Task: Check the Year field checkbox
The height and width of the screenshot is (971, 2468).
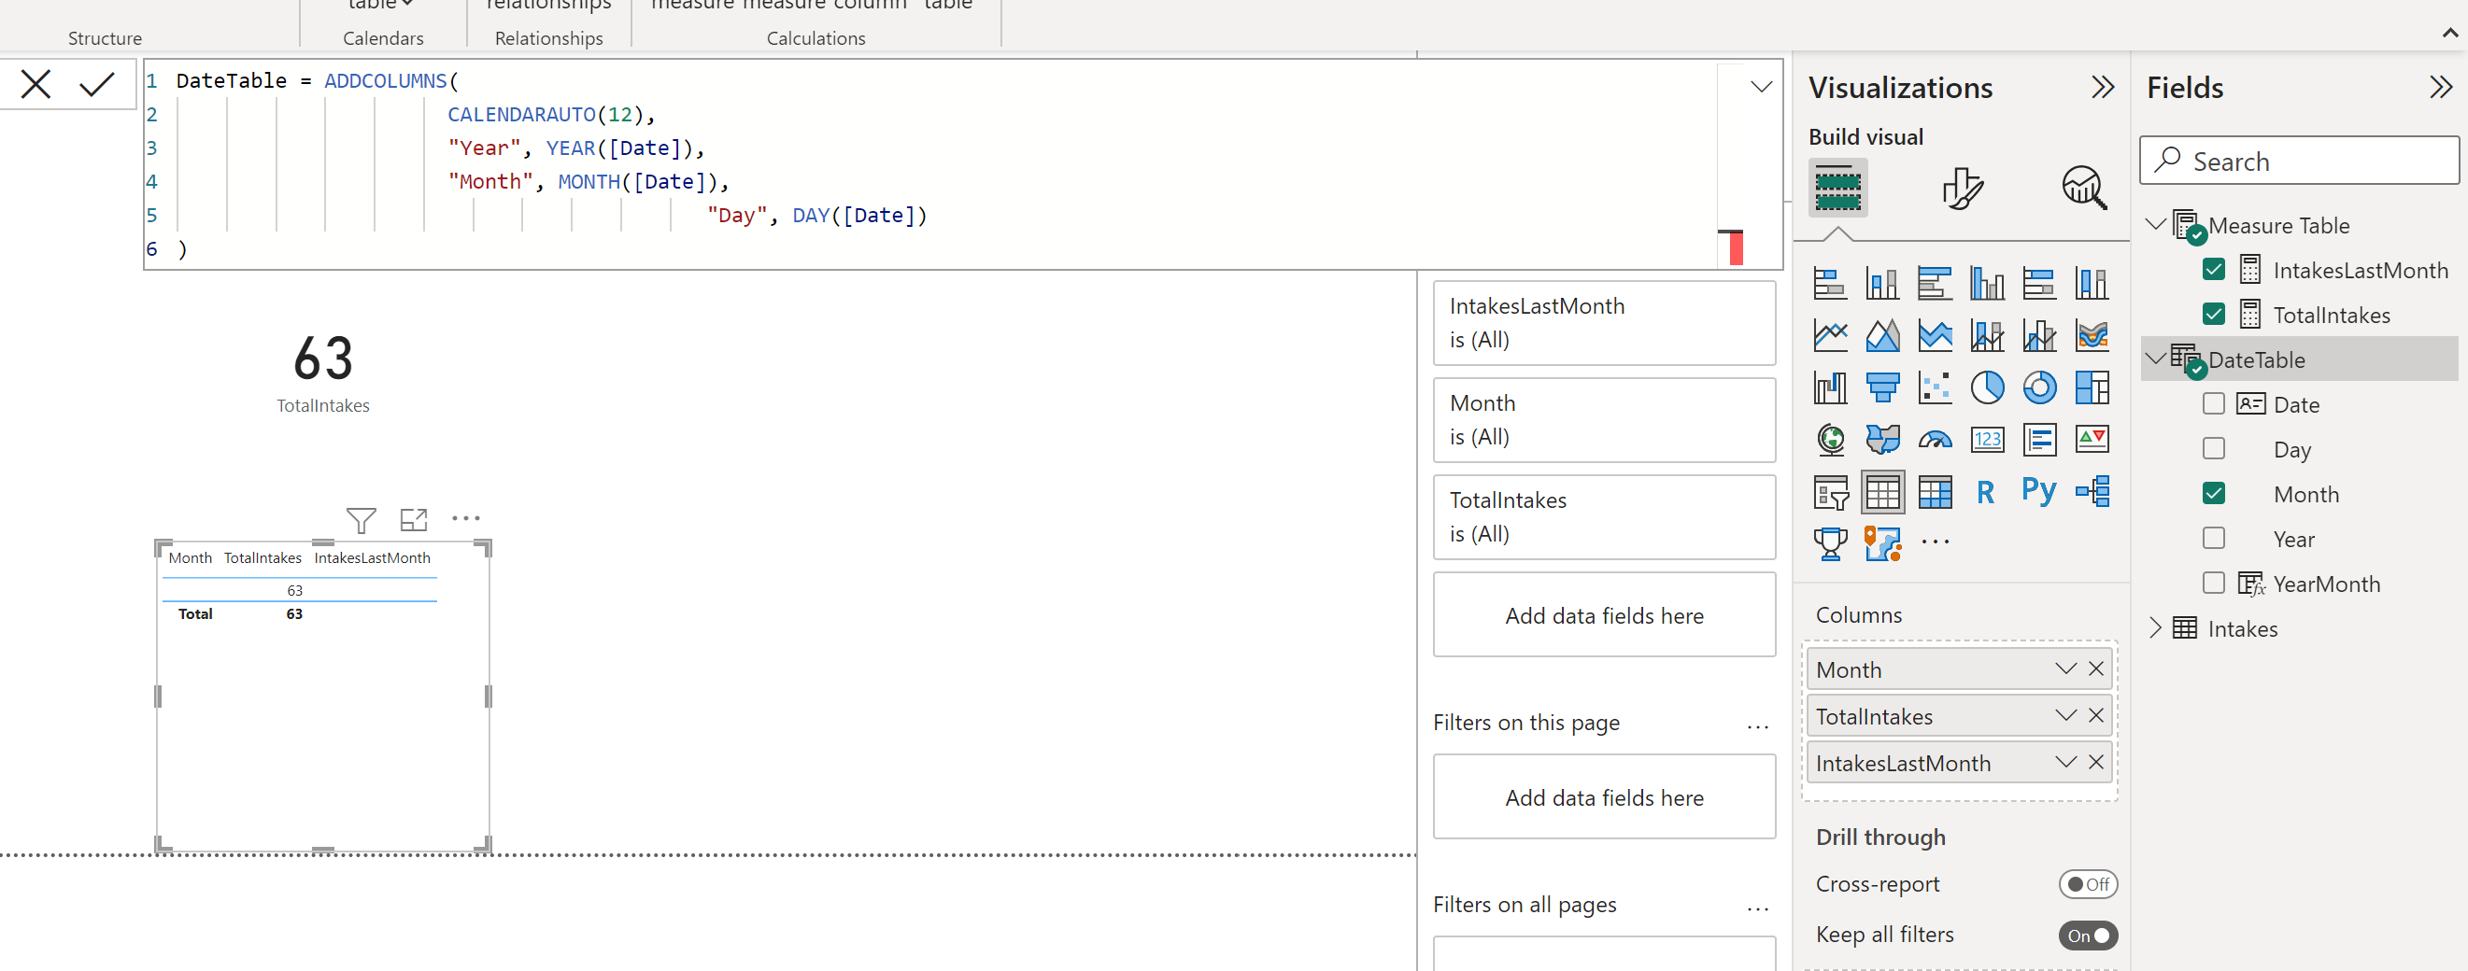Action: tap(2213, 539)
